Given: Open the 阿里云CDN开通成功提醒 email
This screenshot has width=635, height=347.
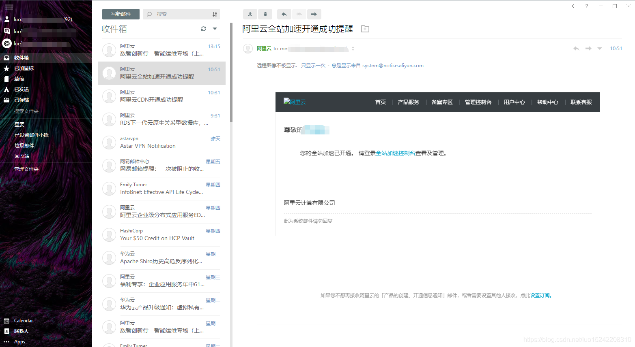Looking at the screenshot, I should pyautogui.click(x=162, y=96).
